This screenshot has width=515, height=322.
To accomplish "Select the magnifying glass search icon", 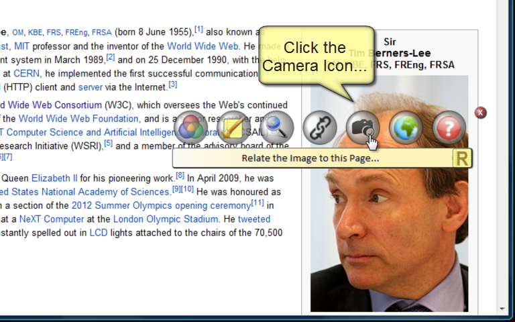I will 276,127.
